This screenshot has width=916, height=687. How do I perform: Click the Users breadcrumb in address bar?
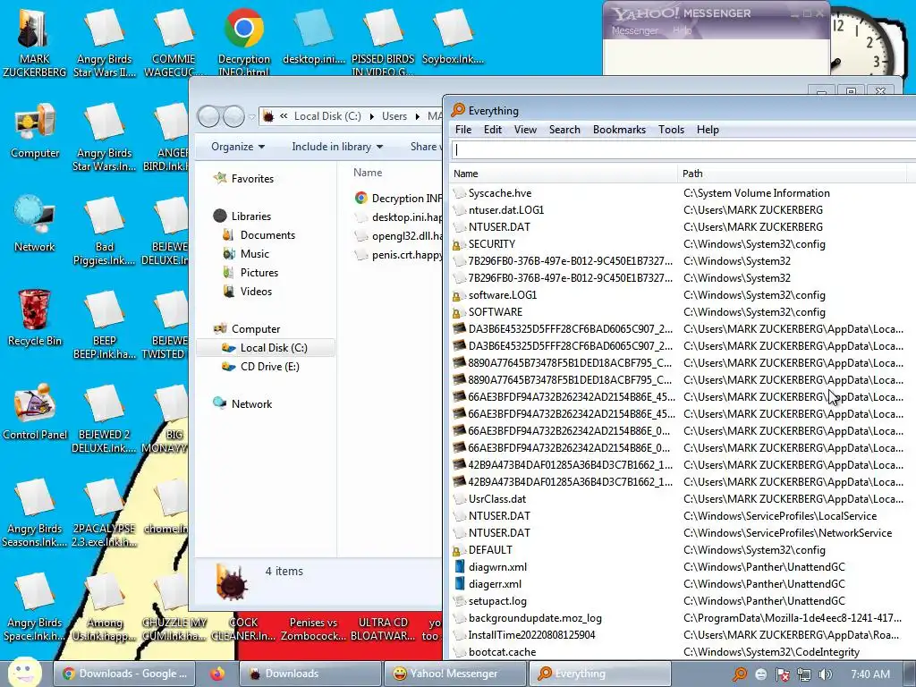tap(394, 116)
